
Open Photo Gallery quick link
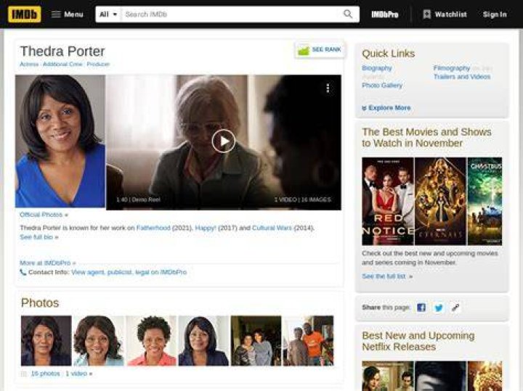[382, 86]
